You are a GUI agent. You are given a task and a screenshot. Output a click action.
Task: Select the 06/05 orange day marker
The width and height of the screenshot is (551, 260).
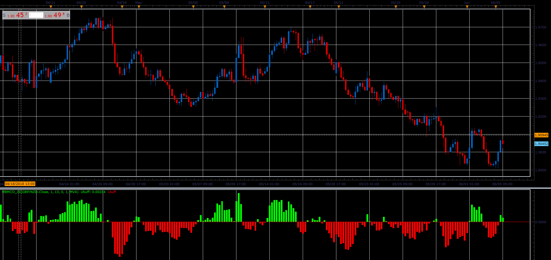tap(496, 7)
